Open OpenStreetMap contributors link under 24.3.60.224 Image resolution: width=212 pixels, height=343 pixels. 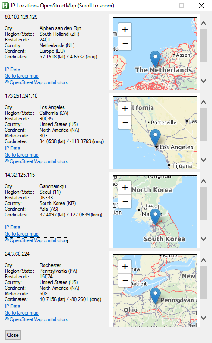click(x=36, y=319)
